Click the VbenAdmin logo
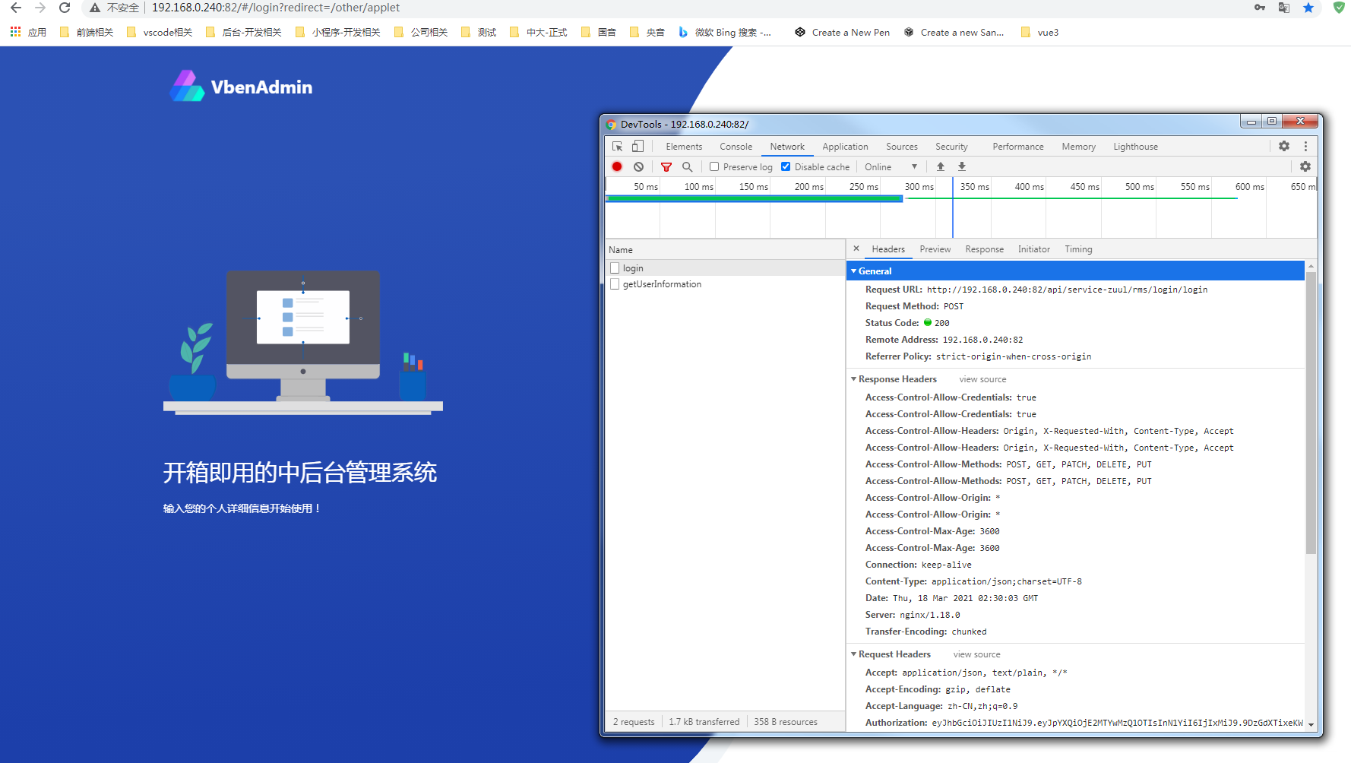Screen dimensions: 1351x763 point(241,87)
